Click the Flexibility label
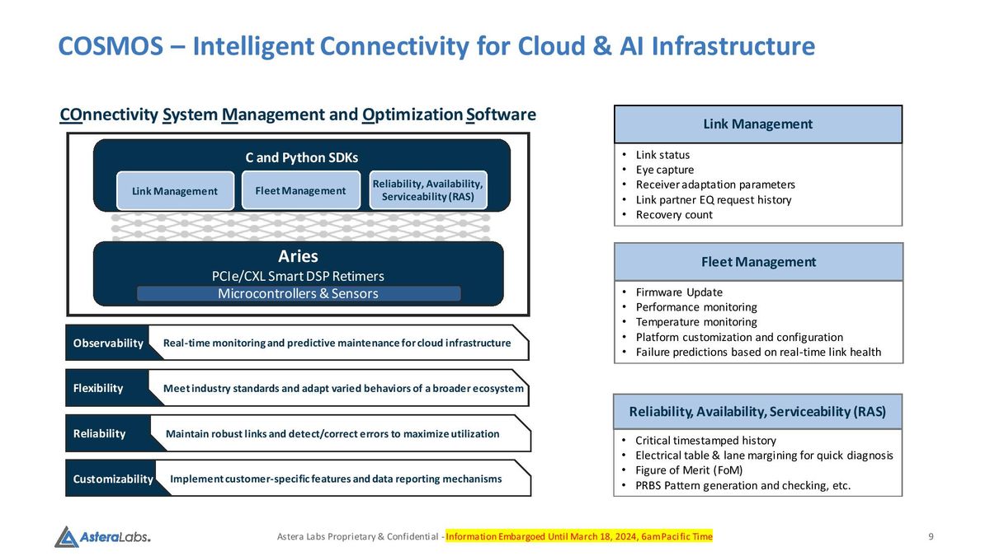 point(98,388)
